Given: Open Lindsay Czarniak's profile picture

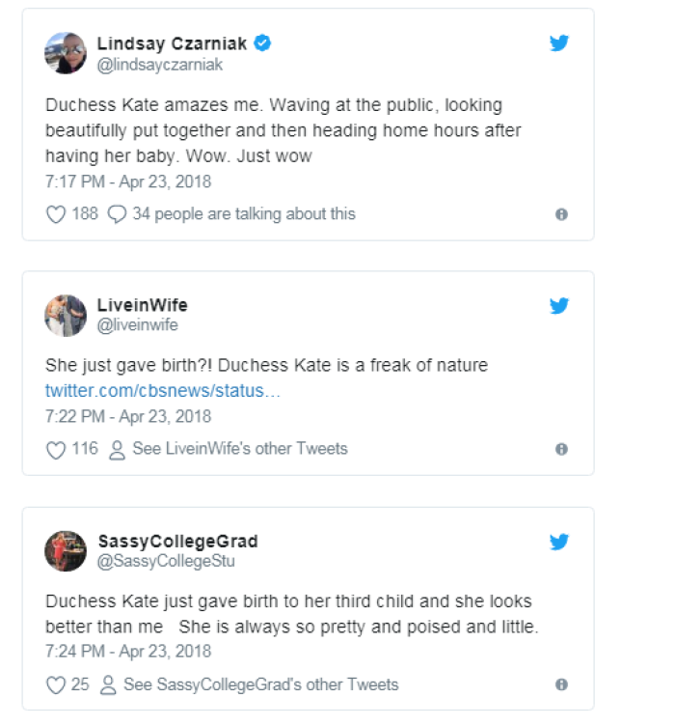Looking at the screenshot, I should (66, 53).
